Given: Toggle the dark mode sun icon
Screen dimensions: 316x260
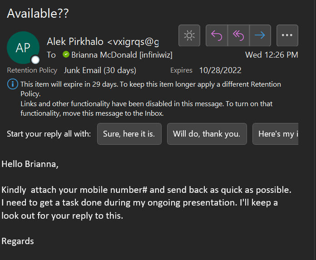Looking at the screenshot, I should (x=189, y=35).
